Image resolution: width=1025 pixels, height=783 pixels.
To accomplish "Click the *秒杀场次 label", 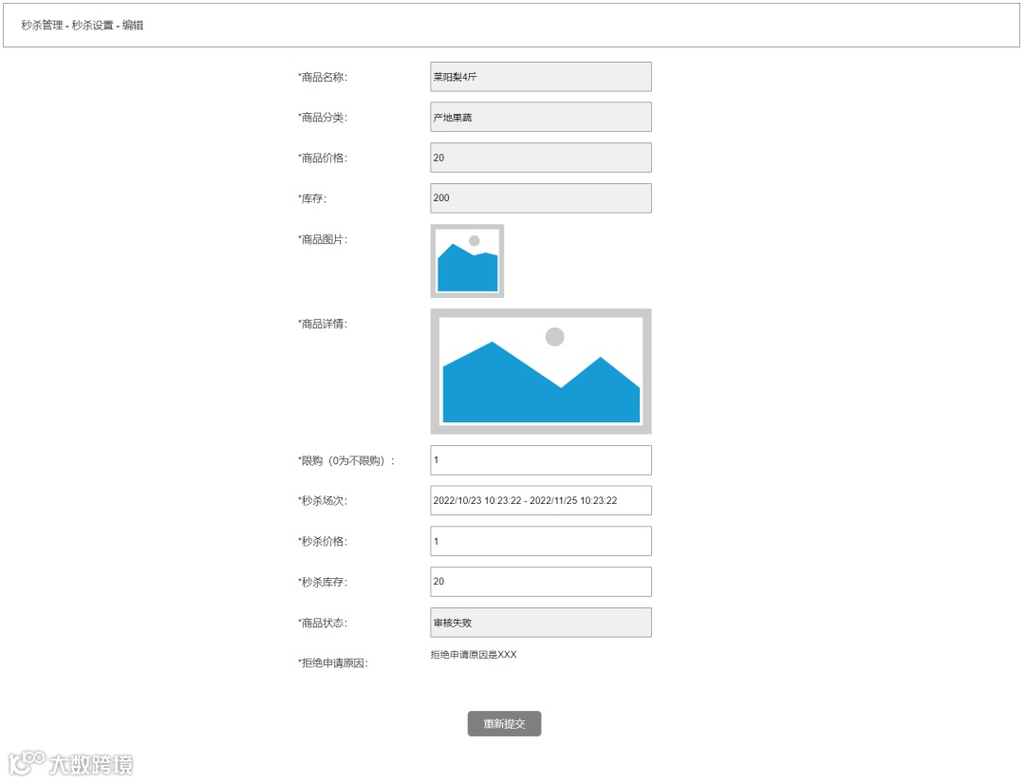I will pos(323,501).
